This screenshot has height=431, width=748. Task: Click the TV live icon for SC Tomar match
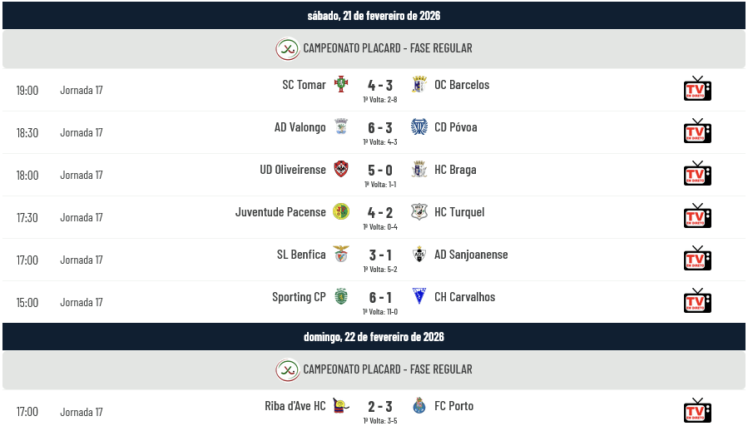click(697, 88)
